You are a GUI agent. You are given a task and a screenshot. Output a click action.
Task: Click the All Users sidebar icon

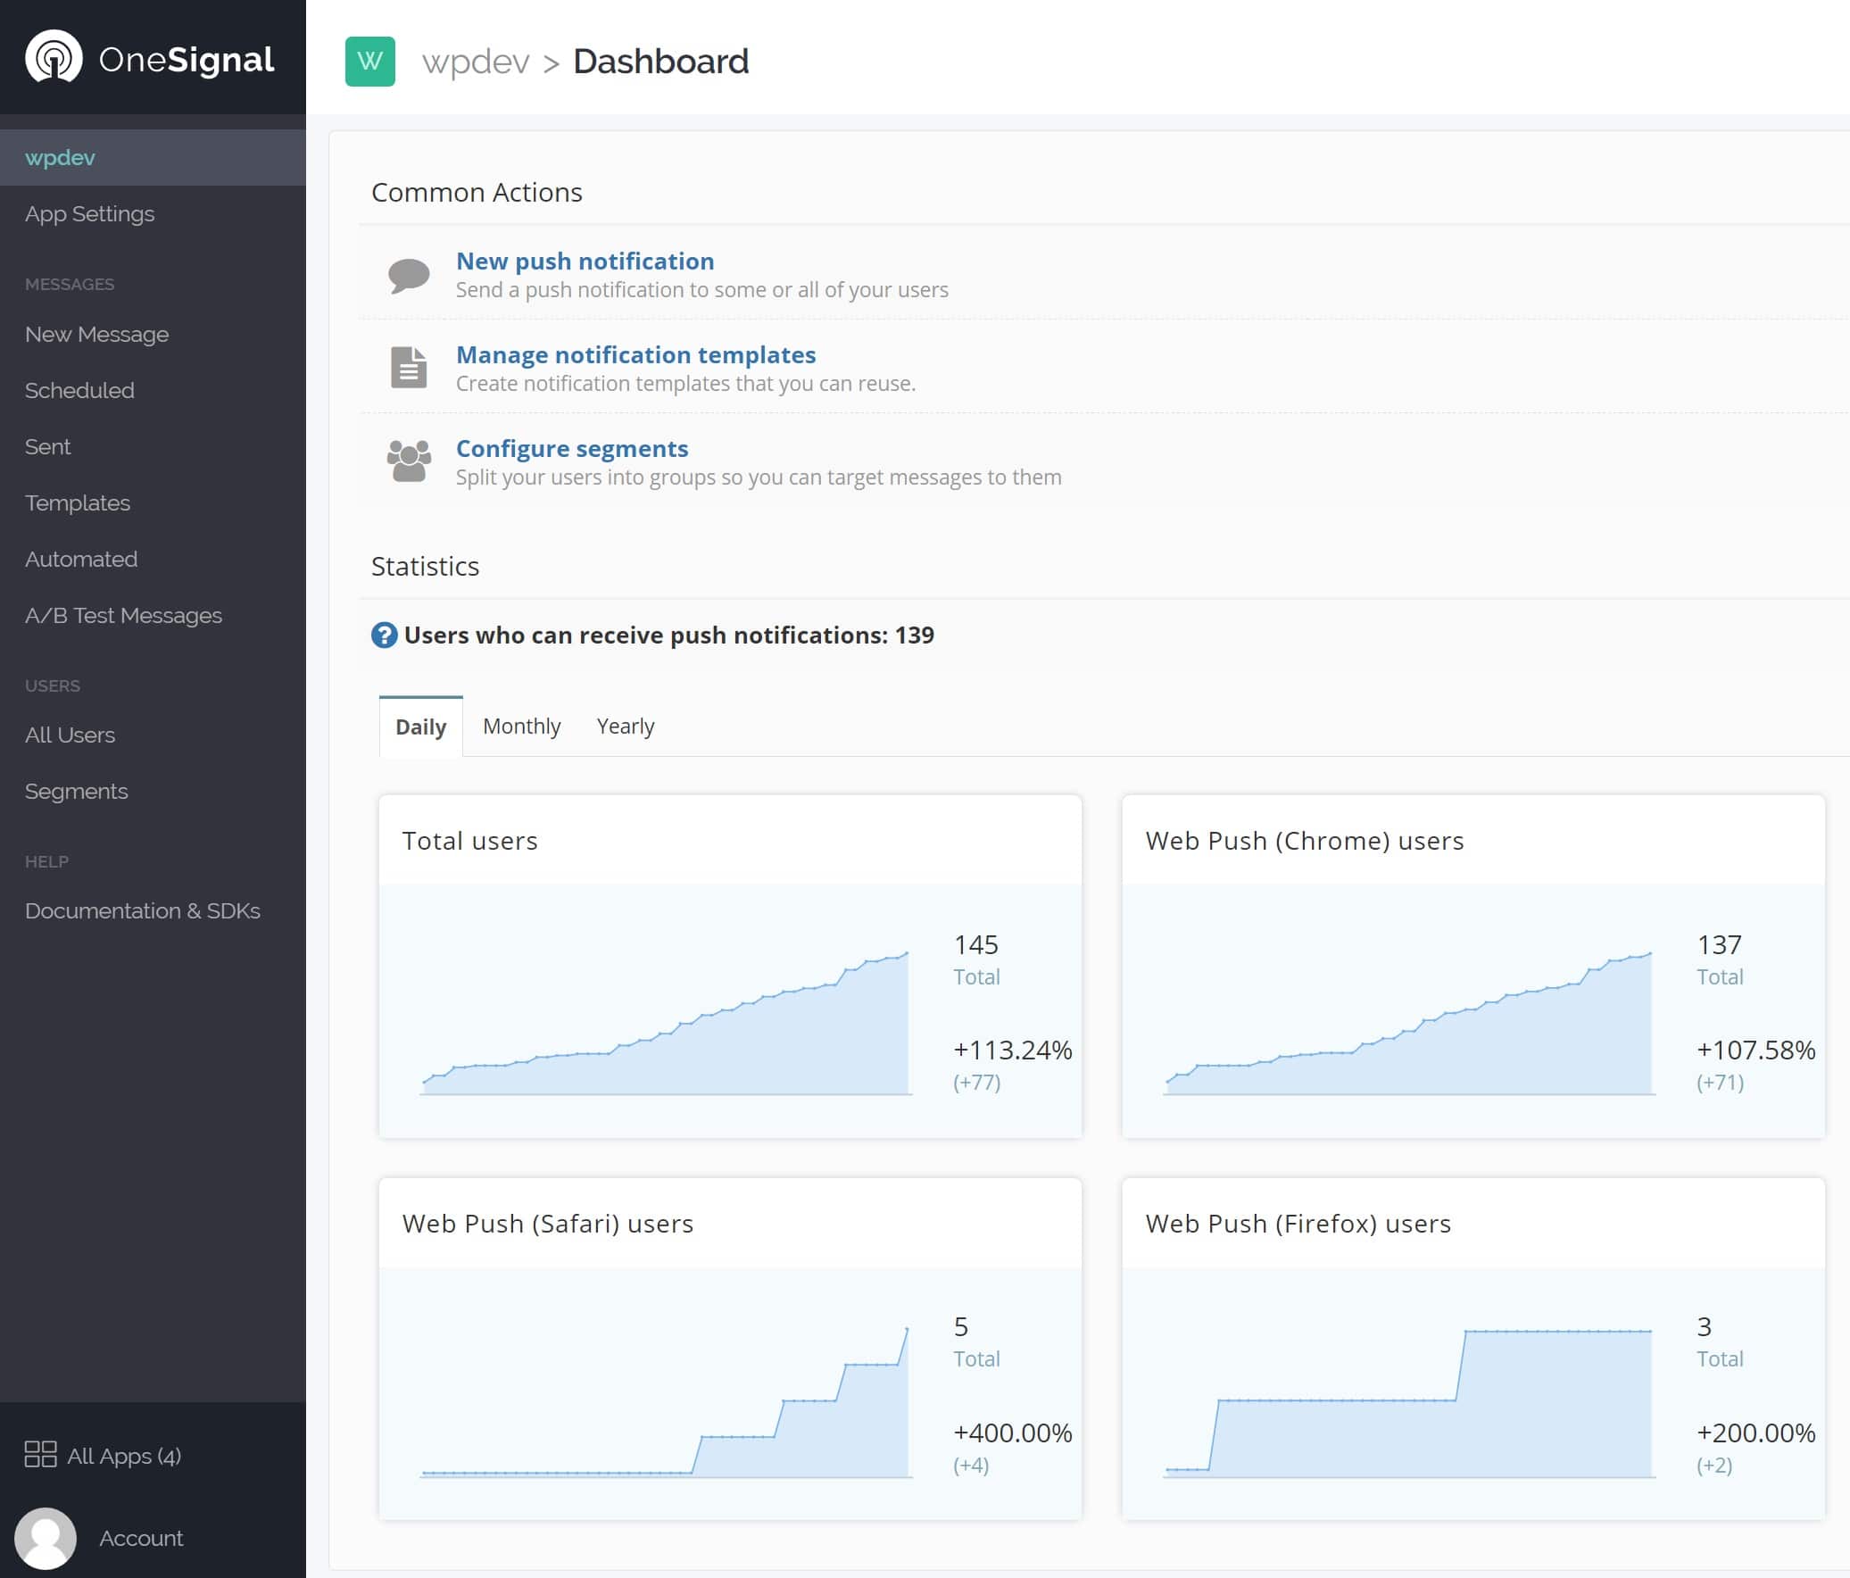coord(69,735)
